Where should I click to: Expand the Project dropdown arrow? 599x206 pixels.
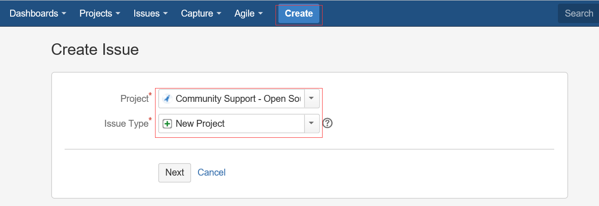click(311, 99)
